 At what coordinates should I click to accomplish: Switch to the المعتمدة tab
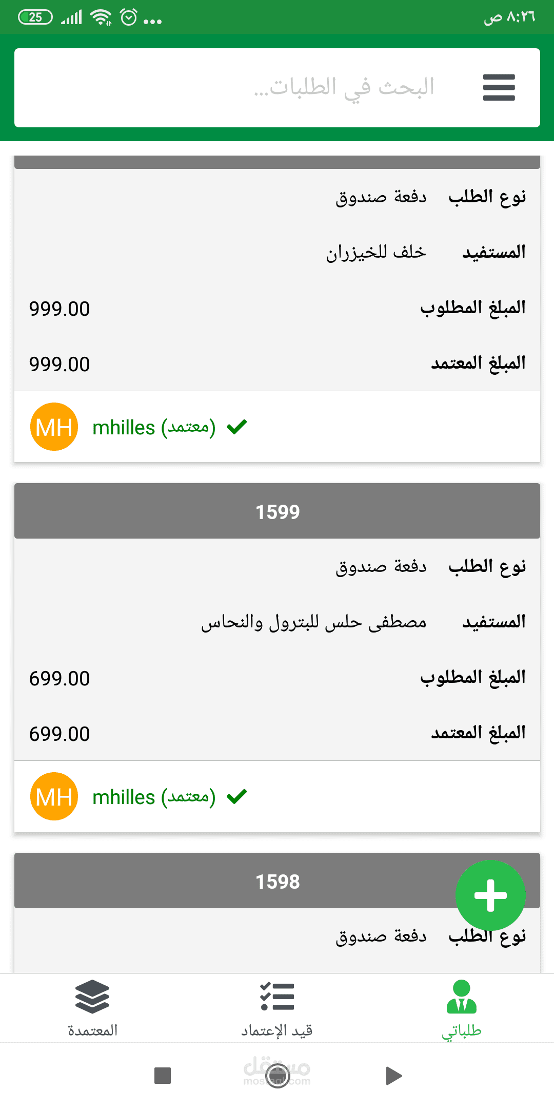click(x=92, y=1030)
